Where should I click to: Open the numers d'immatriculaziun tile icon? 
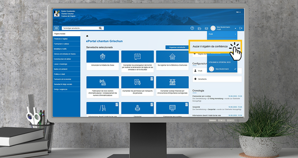(103, 82)
